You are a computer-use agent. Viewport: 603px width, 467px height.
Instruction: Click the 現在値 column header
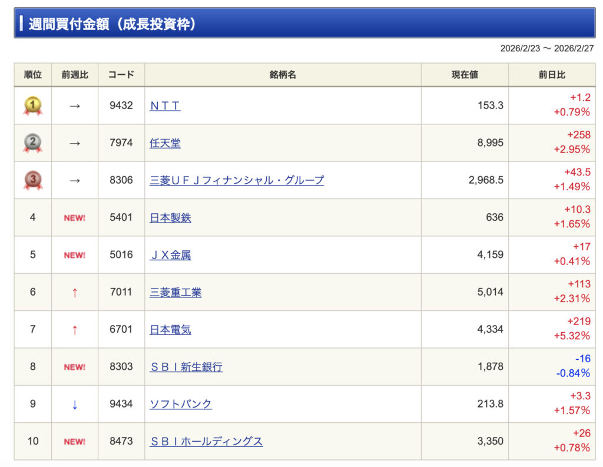click(x=465, y=75)
